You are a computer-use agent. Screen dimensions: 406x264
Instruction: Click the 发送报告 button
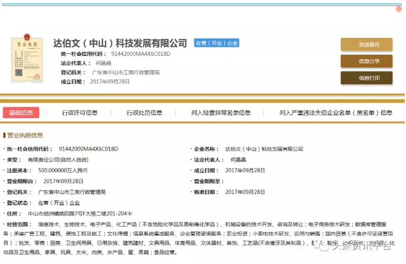click(x=366, y=44)
